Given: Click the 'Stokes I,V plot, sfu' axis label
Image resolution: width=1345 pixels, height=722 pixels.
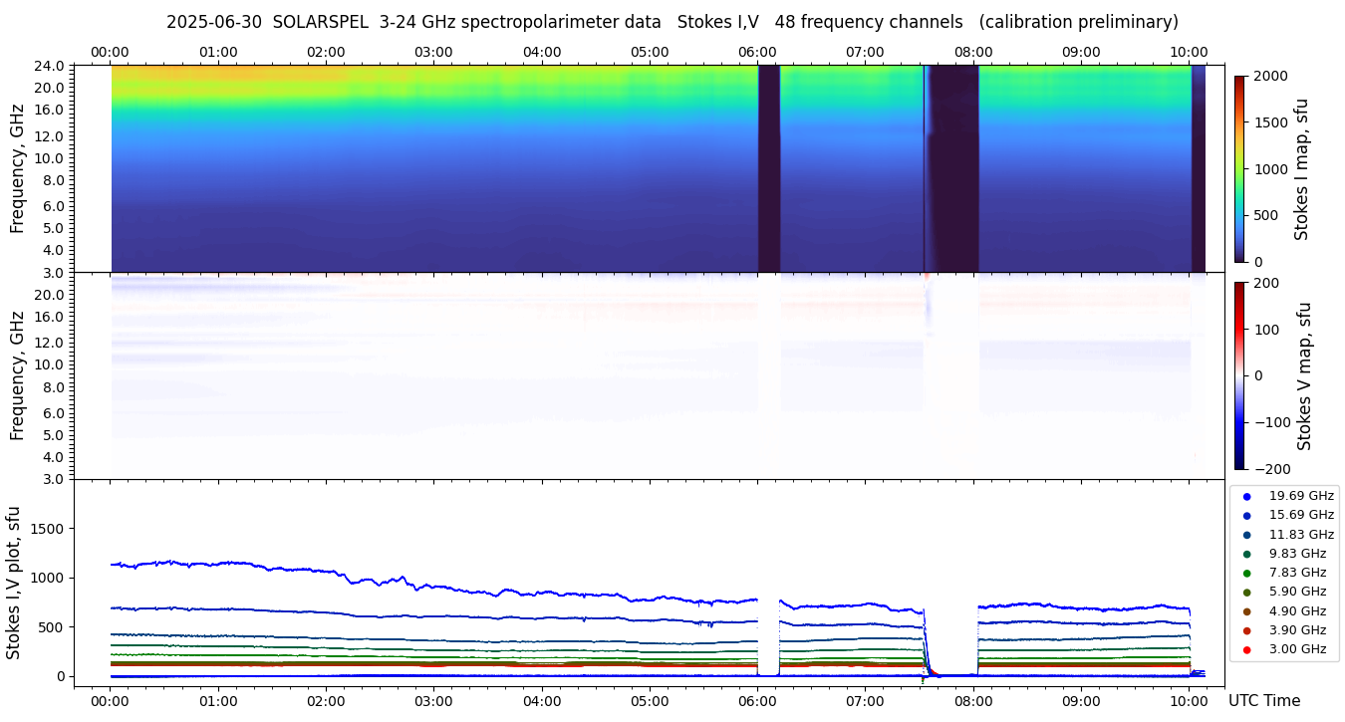Looking at the screenshot, I should coord(14,583).
